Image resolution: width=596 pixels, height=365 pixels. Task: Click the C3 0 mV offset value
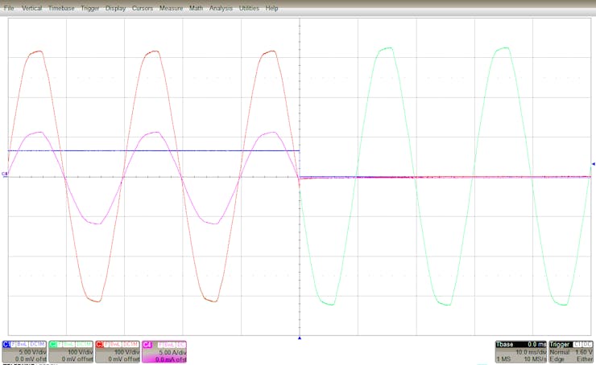[124, 359]
